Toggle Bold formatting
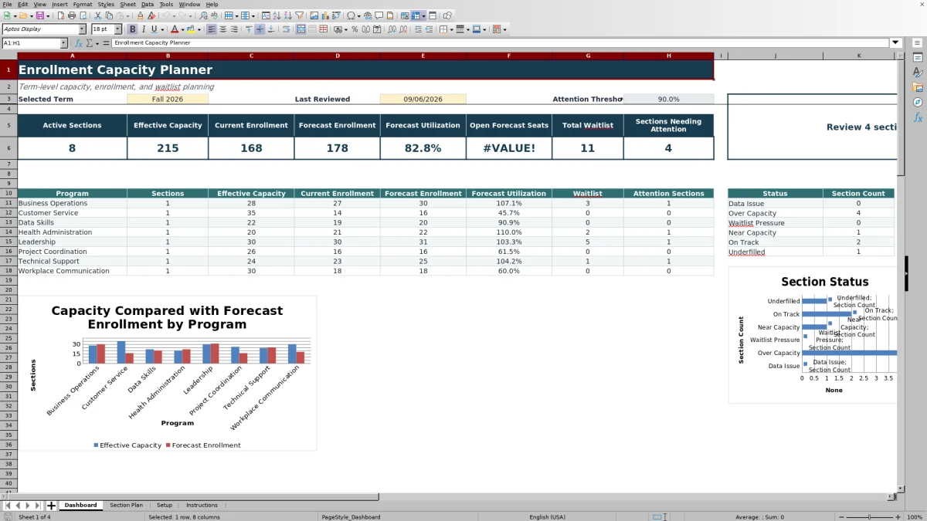 click(132, 29)
